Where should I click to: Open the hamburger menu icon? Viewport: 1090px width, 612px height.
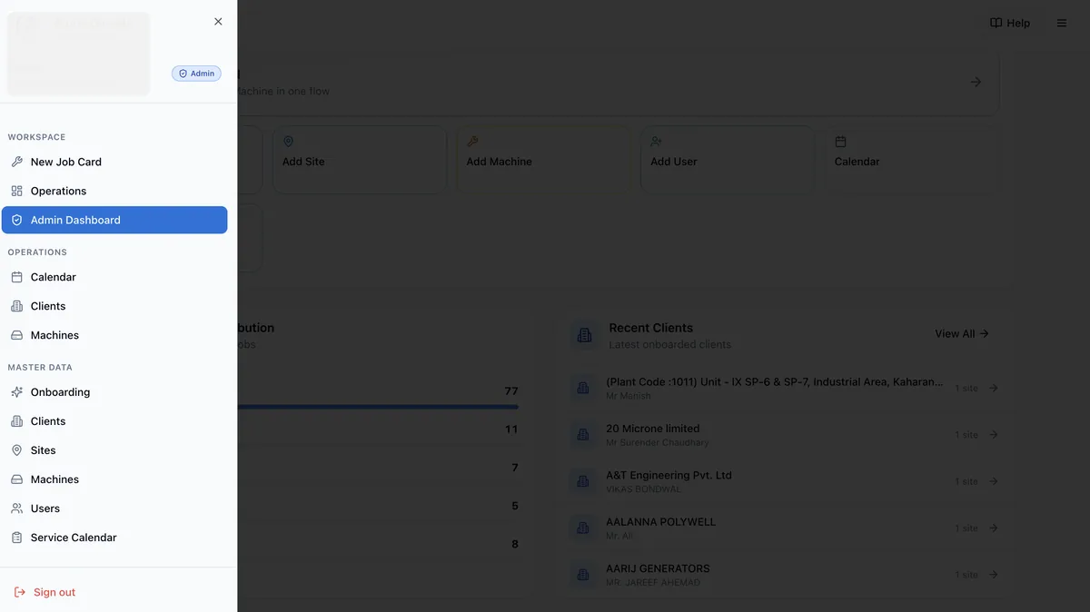1062,23
